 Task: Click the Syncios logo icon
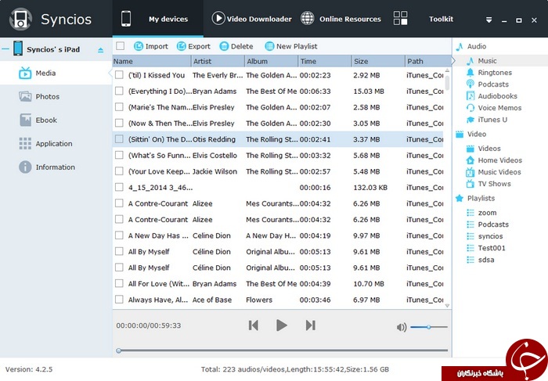pyautogui.click(x=20, y=19)
